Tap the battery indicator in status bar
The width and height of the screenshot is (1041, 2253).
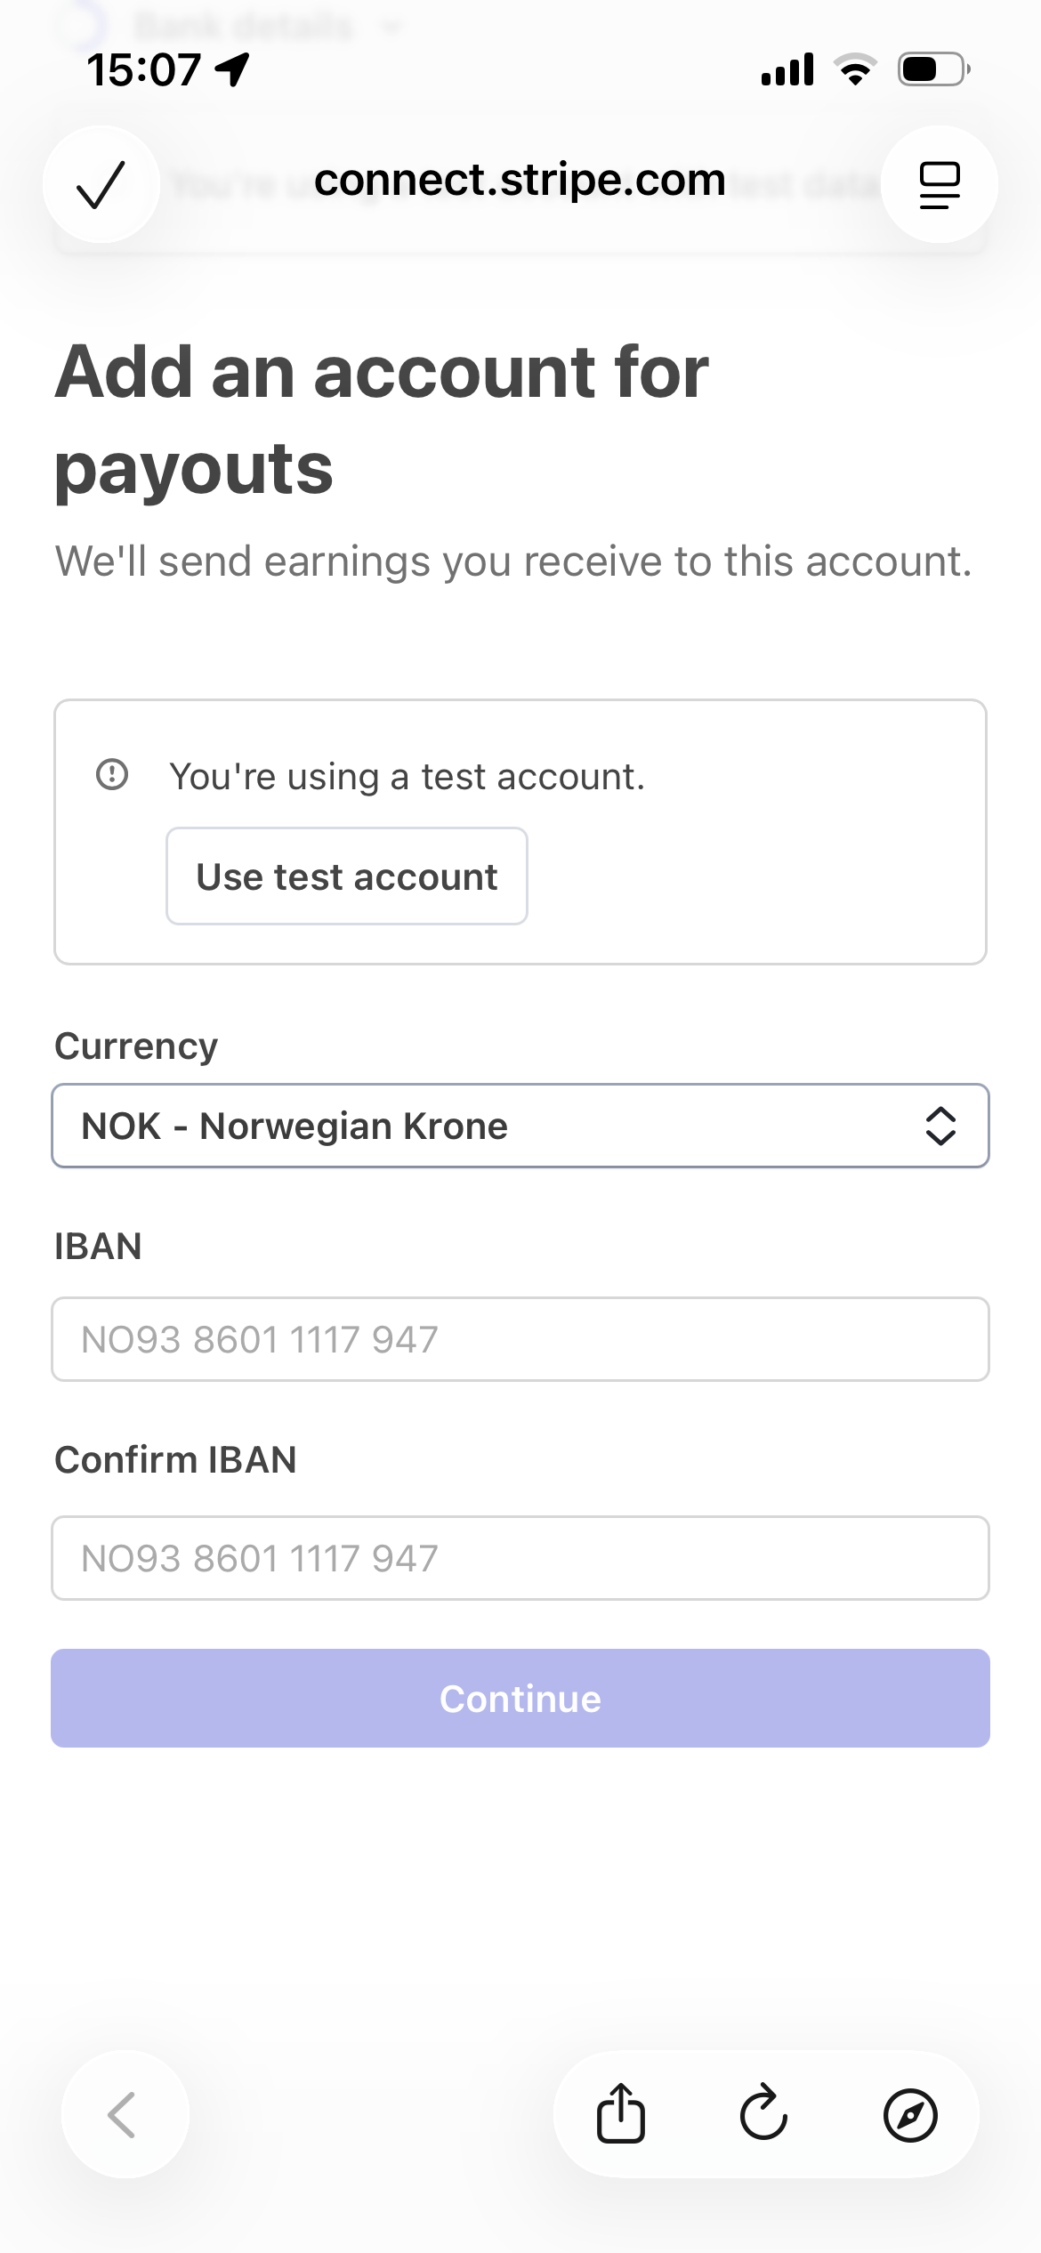(932, 69)
